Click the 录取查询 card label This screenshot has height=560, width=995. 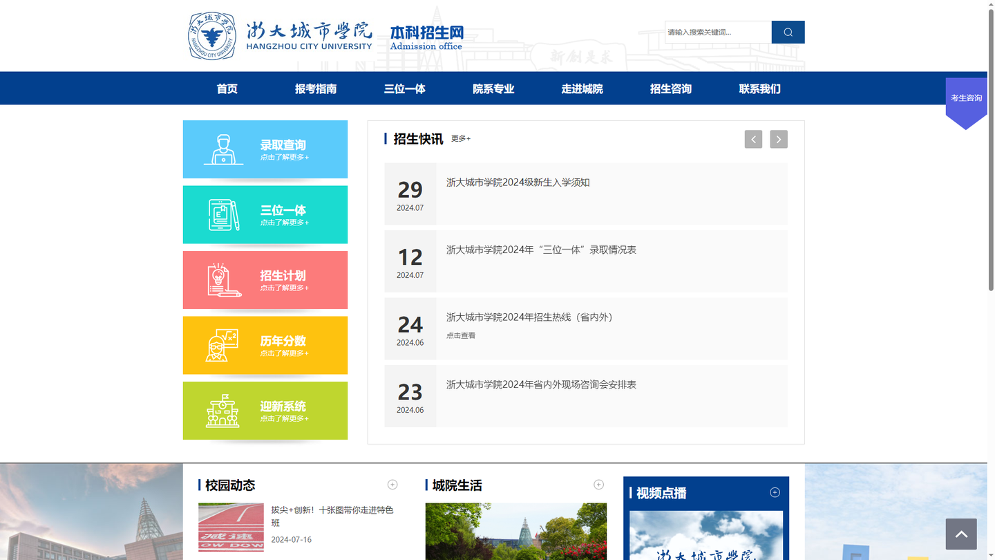point(283,144)
